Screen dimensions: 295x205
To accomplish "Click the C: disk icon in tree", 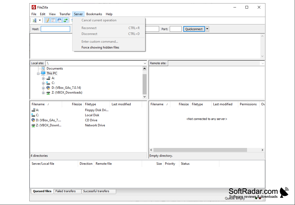I will point(48,83).
